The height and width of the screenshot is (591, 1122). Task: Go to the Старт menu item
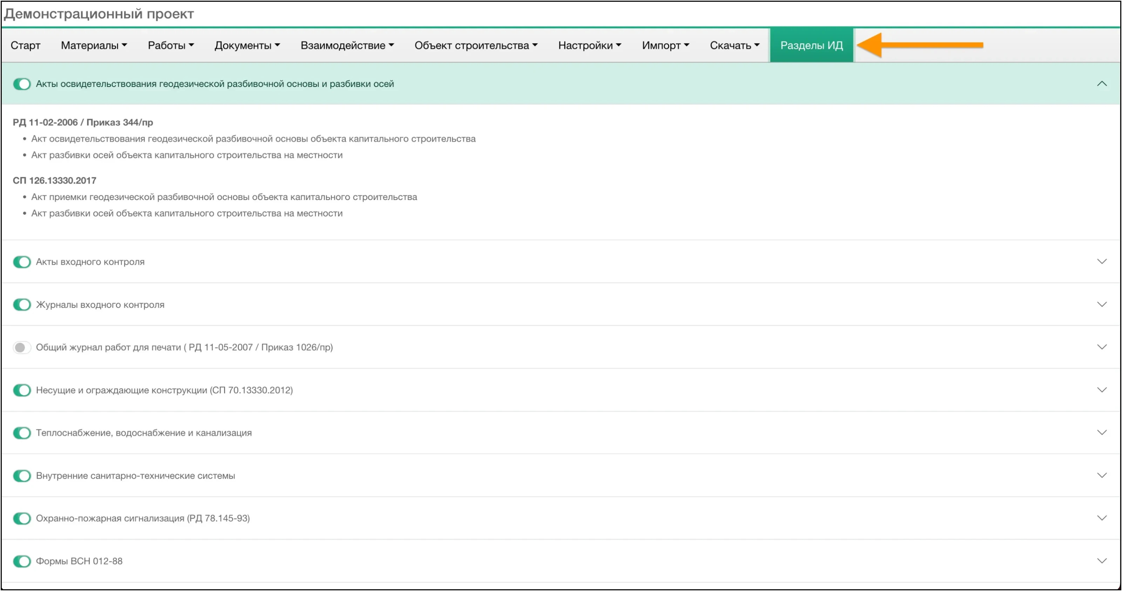[x=25, y=45]
